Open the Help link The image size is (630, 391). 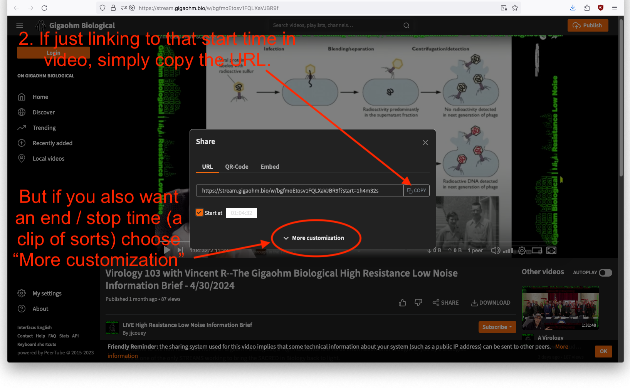40,336
